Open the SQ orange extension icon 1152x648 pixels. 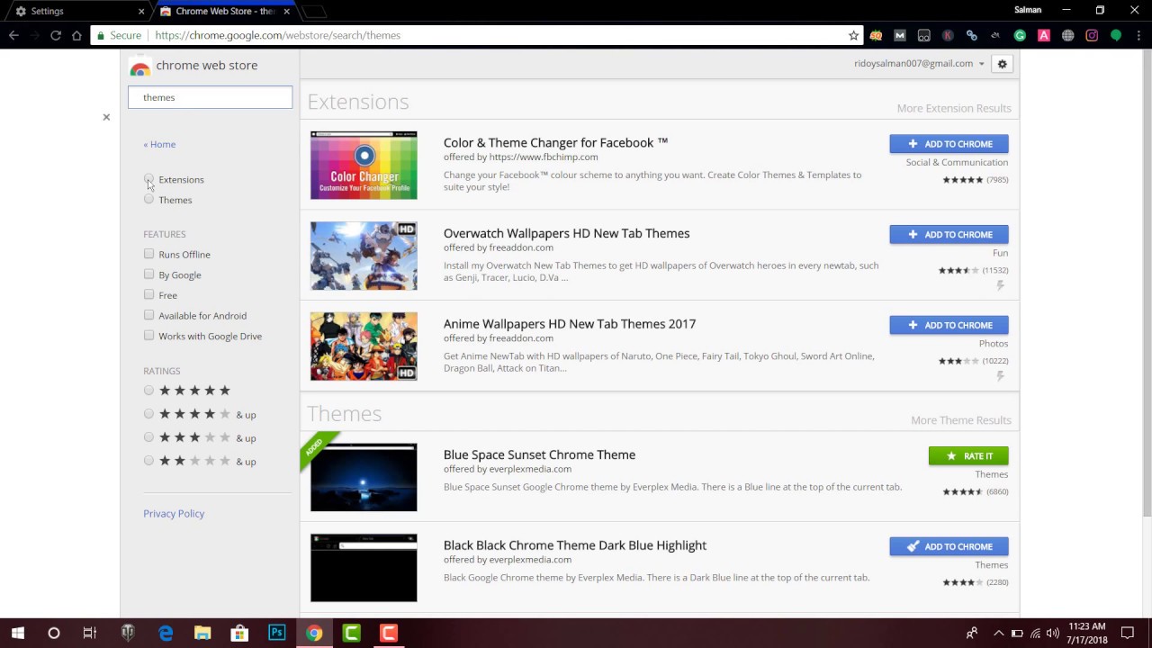[x=876, y=35]
